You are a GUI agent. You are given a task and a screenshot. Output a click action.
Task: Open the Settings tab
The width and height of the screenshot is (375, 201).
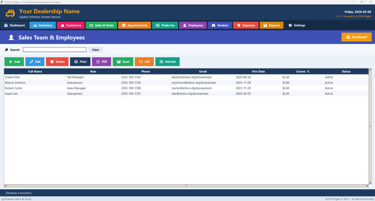pyautogui.click(x=297, y=25)
